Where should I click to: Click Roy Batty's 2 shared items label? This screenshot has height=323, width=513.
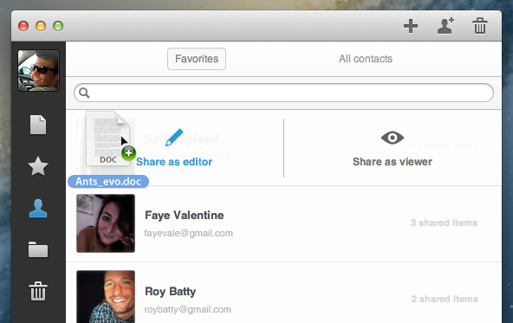click(445, 299)
